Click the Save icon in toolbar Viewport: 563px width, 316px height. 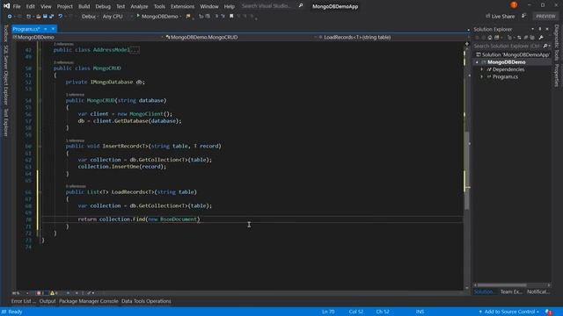point(45,16)
